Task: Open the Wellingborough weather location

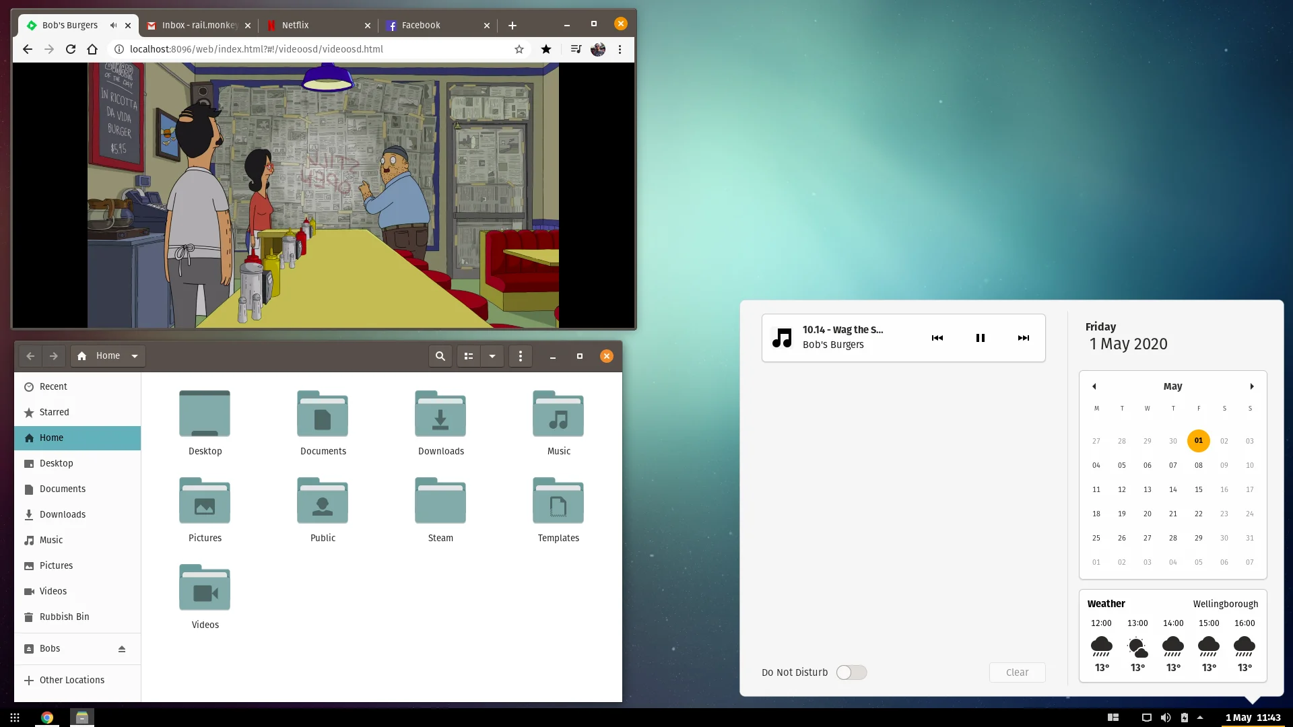Action: pos(1226,604)
